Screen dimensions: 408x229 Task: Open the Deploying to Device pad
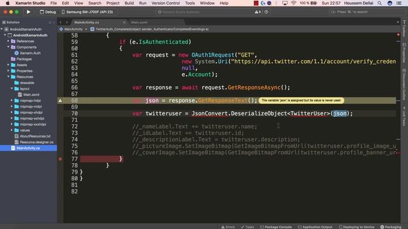pyautogui.click(x=356, y=226)
